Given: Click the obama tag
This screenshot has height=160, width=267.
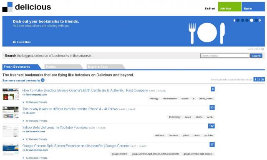Looking at the screenshot, I should pyautogui.click(x=185, y=98).
